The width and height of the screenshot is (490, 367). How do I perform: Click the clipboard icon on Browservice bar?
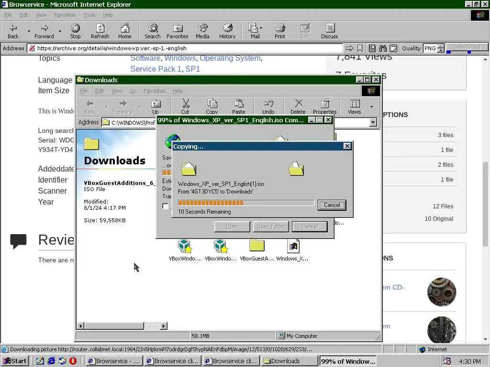click(x=393, y=48)
